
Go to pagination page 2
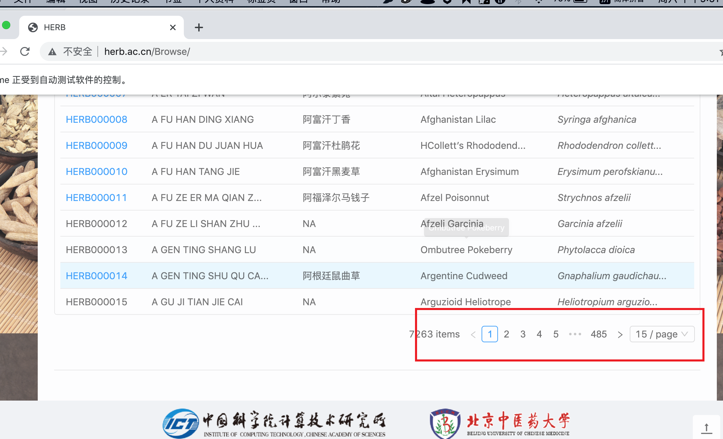(x=506, y=334)
